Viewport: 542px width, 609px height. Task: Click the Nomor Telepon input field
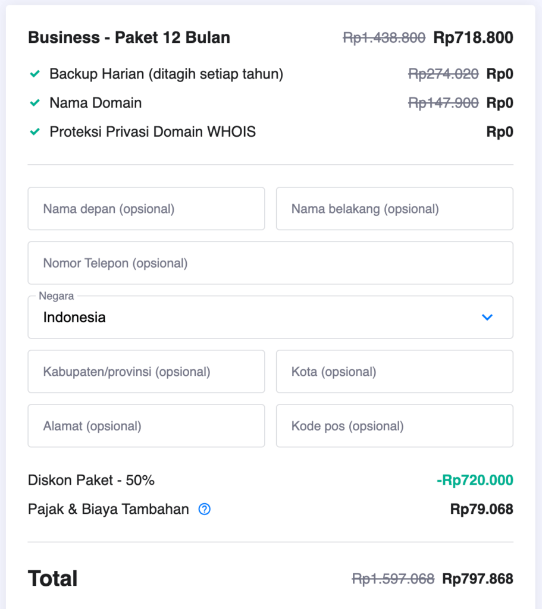click(270, 263)
